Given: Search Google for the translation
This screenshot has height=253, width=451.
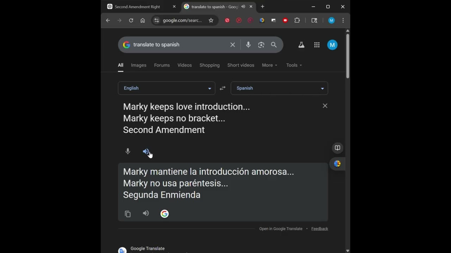Looking at the screenshot, I should pyautogui.click(x=165, y=214).
